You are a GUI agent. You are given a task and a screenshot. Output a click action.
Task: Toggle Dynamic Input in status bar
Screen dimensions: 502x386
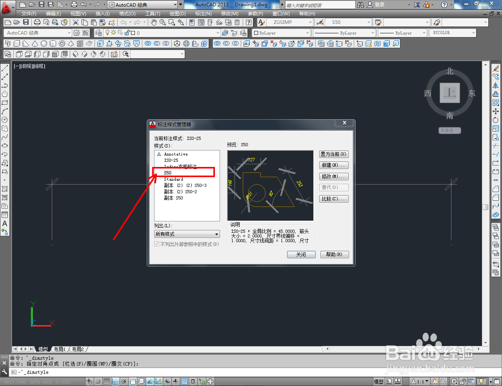coord(167,381)
